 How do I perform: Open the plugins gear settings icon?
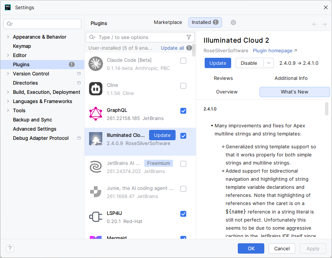[233, 22]
